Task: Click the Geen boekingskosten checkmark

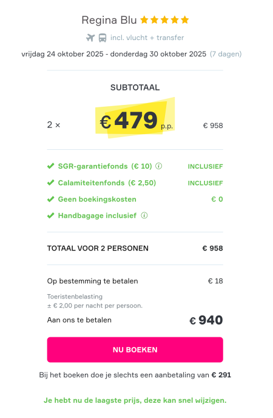Action: click(x=50, y=199)
